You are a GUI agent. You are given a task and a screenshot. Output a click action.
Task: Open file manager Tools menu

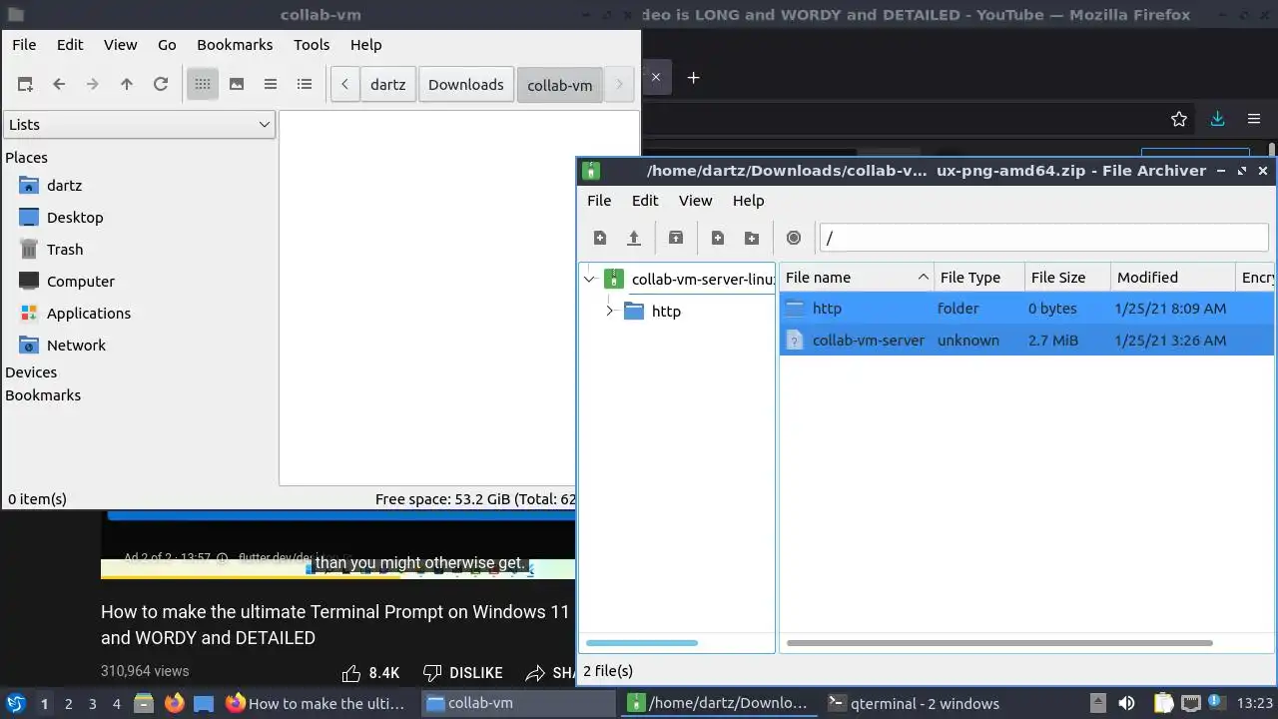pyautogui.click(x=312, y=45)
